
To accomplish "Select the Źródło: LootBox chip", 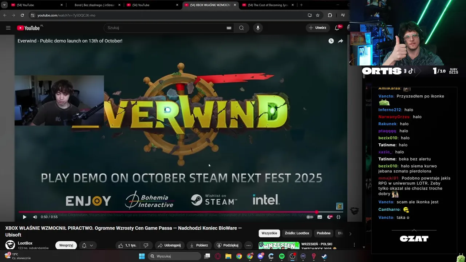I will click(x=297, y=233).
